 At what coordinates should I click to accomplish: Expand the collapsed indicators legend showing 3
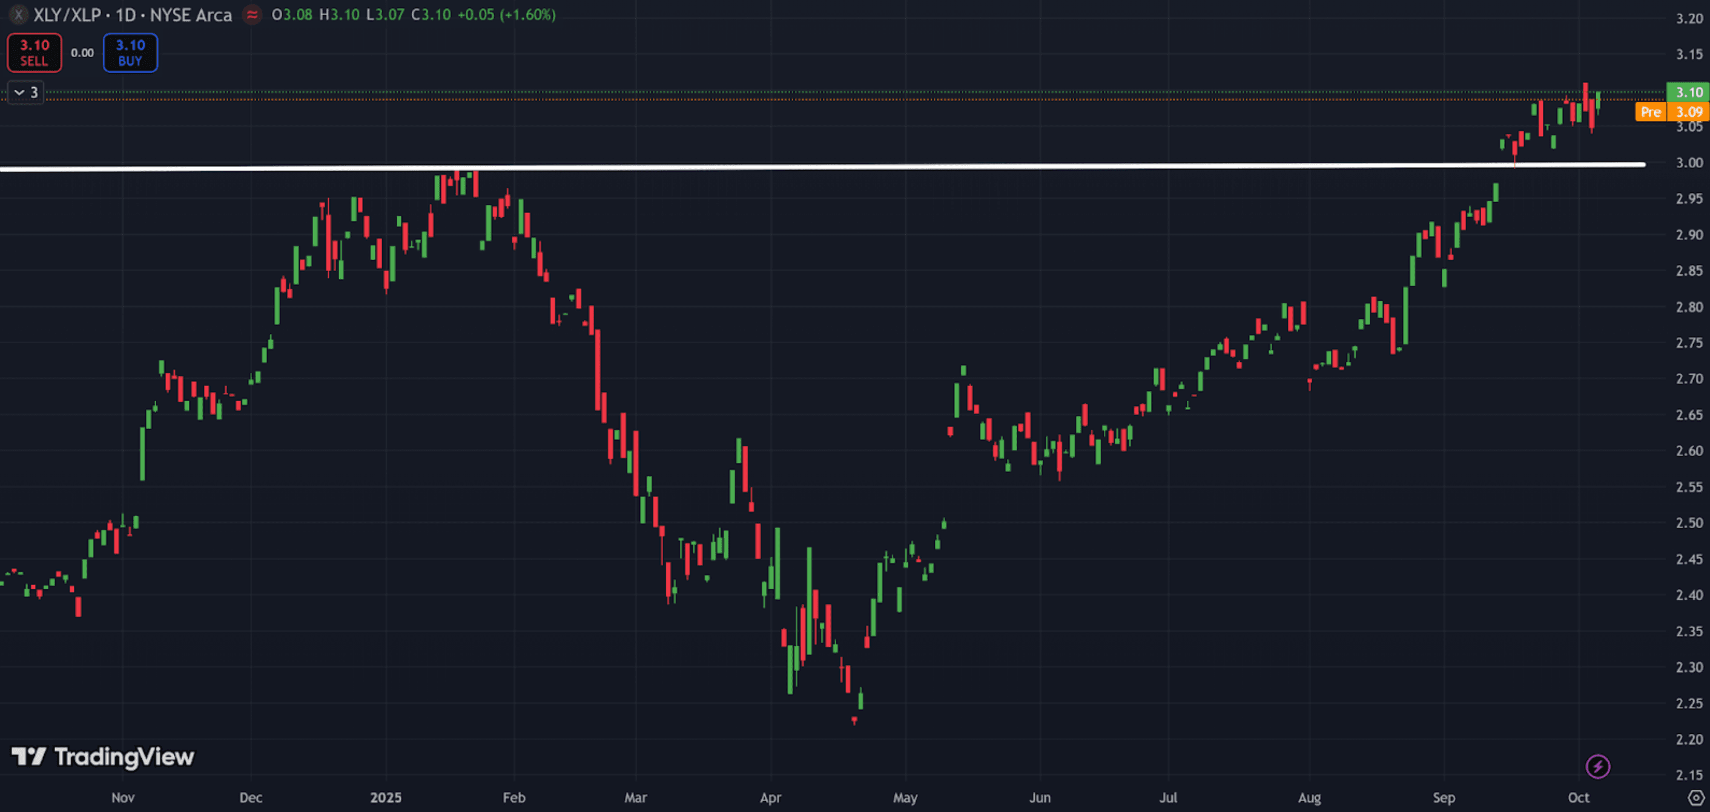tap(26, 92)
